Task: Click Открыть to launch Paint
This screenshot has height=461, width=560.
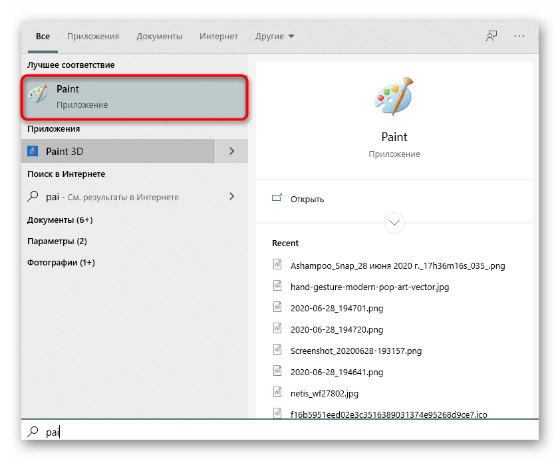Action: click(307, 199)
